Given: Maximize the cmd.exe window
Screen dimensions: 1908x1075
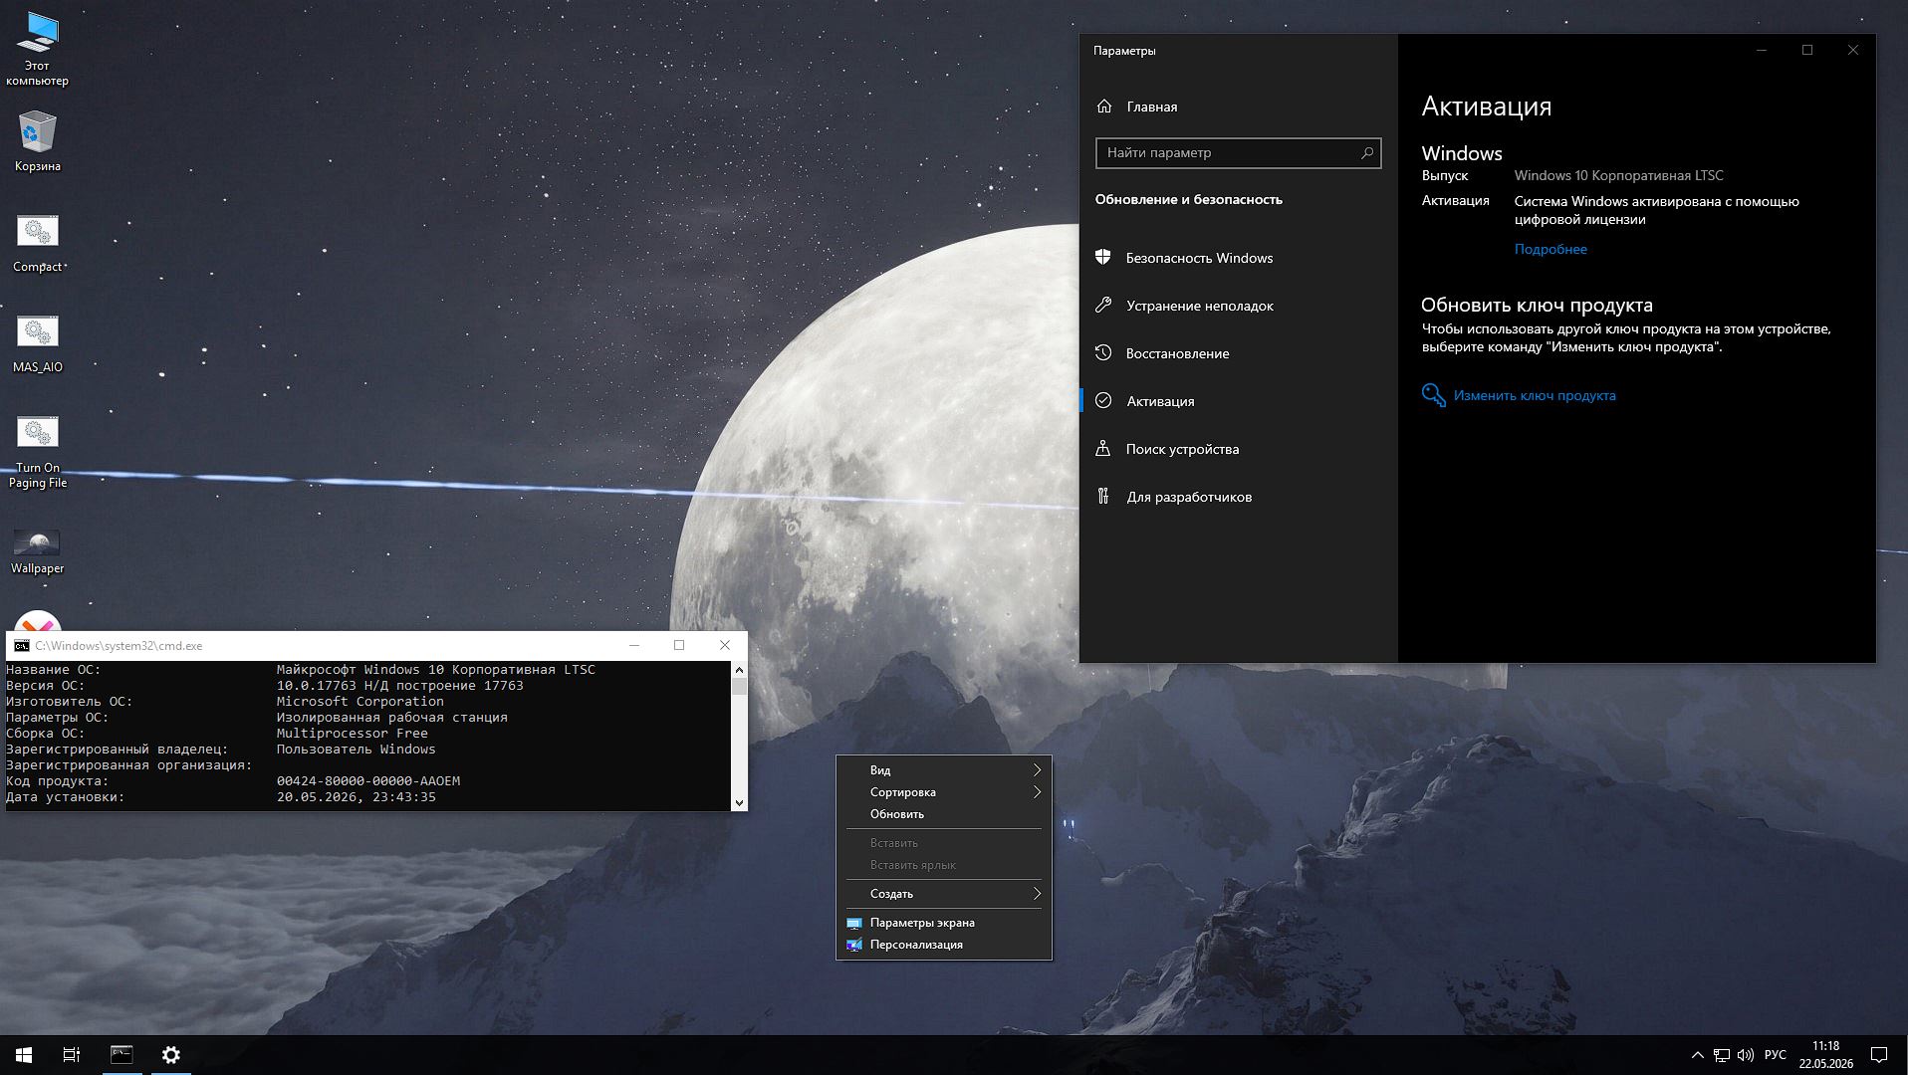Looking at the screenshot, I should tap(679, 645).
